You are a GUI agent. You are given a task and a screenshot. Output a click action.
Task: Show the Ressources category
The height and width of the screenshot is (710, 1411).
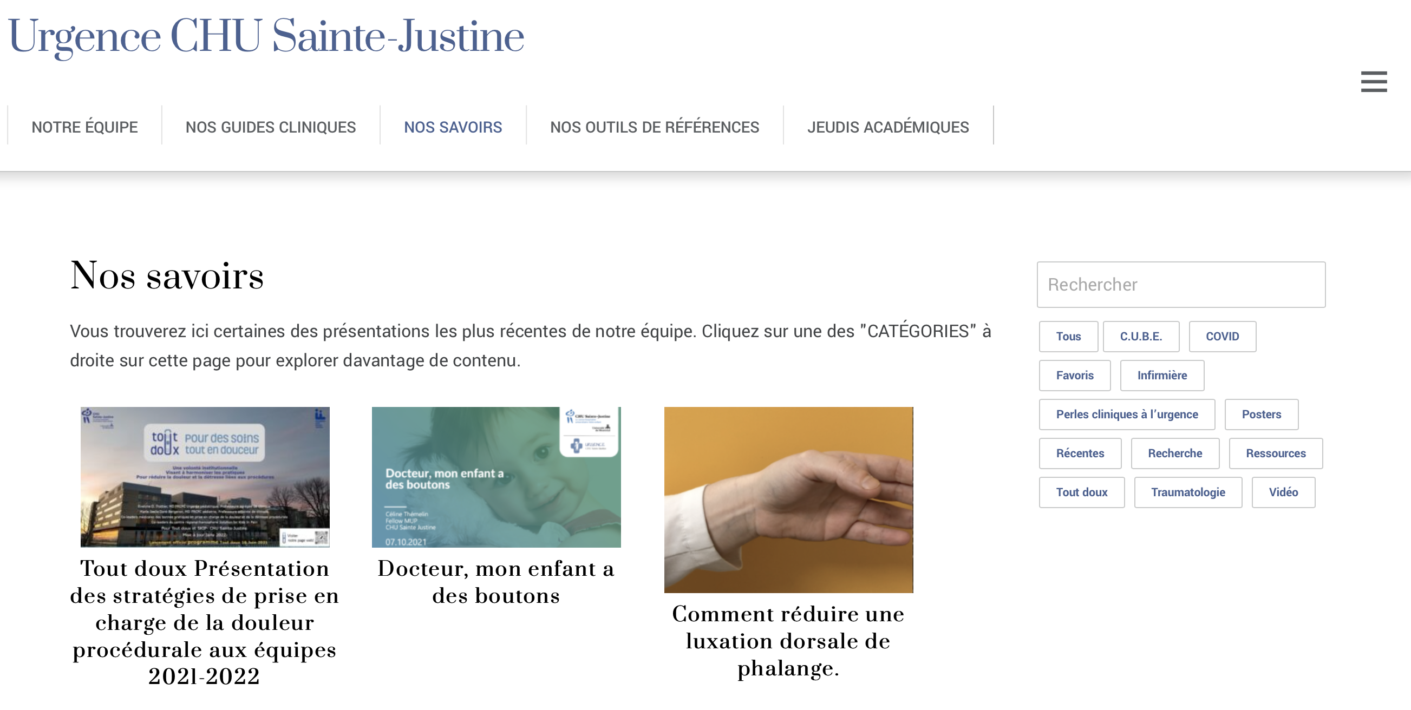coord(1276,453)
